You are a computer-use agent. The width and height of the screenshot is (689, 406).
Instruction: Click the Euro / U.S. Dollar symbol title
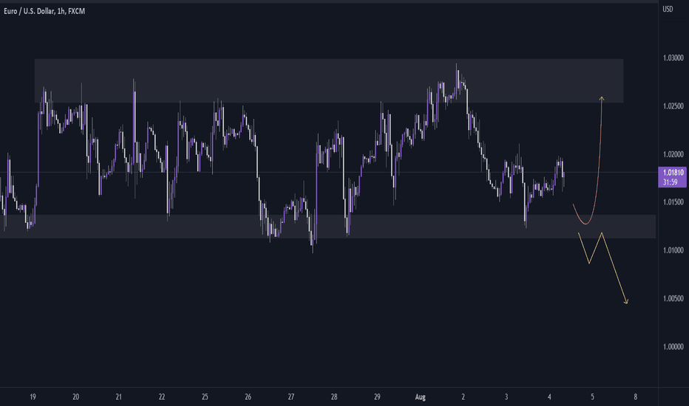pyautogui.click(x=29, y=11)
